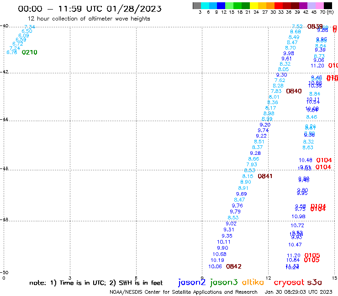Click wave height value 6.09
The height and width of the screenshot is (296, 338).
pos(23,36)
